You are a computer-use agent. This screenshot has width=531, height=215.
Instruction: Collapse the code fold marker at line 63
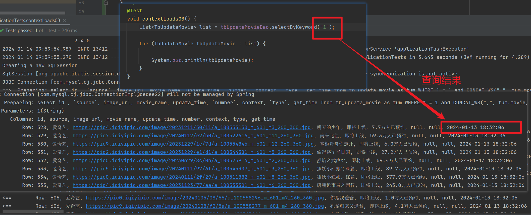pyautogui.click(x=106, y=3)
